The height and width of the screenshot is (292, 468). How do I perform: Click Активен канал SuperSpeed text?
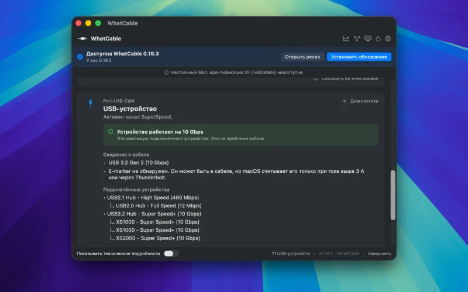tap(137, 117)
